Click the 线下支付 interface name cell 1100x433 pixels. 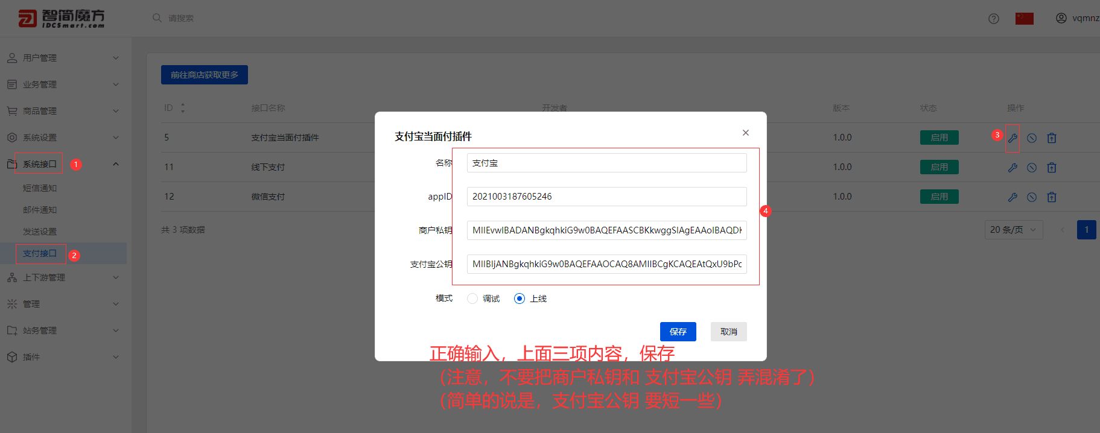pos(268,167)
